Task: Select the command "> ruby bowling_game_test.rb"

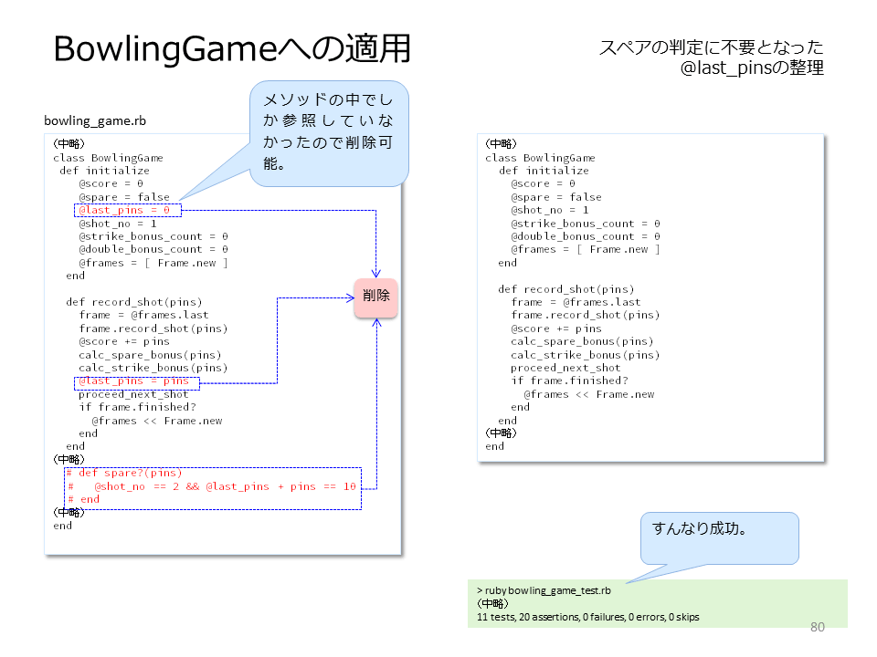Action: [x=544, y=590]
